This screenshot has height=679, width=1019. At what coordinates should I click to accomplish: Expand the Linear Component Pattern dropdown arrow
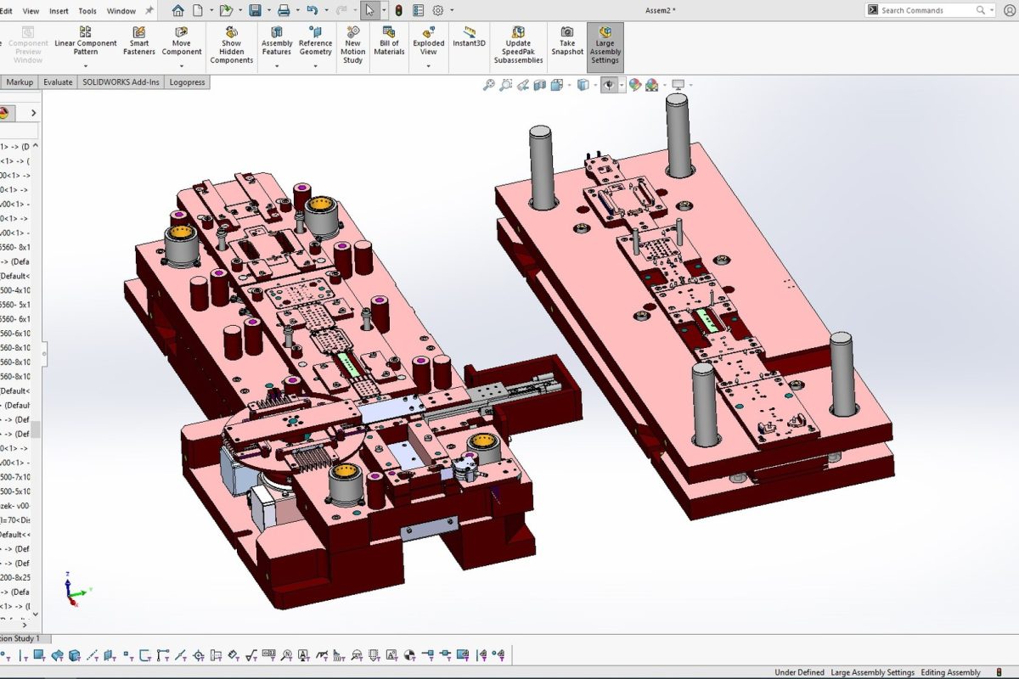click(x=85, y=65)
